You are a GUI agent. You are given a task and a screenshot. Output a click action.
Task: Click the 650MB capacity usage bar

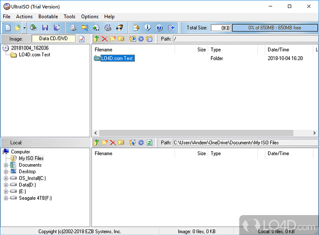pos(274,28)
